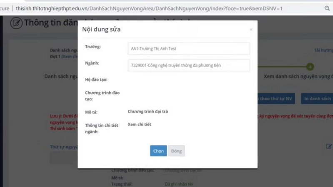Click the browser URL address
The width and height of the screenshot is (333, 187).
click(x=149, y=8)
